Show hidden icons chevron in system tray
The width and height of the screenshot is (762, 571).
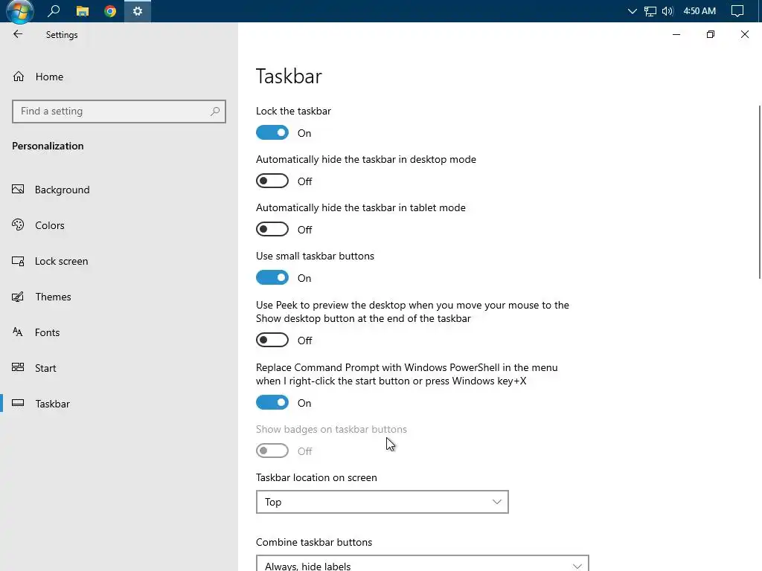633,11
